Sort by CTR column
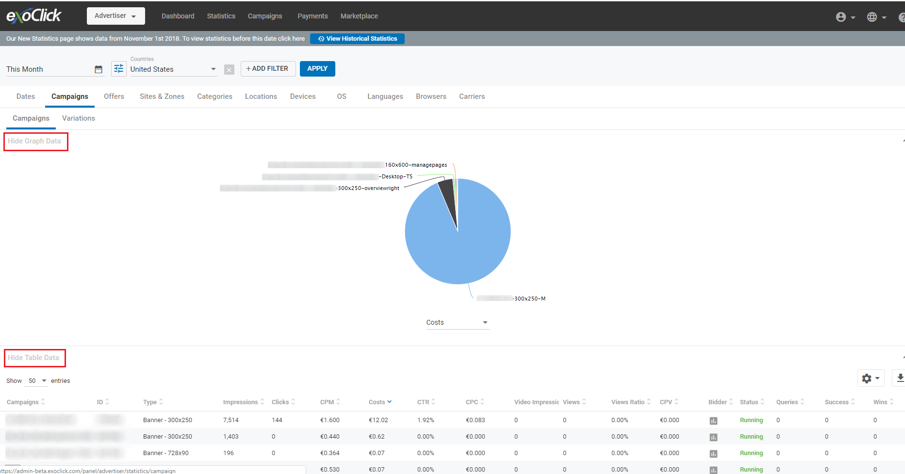Viewport: 905px width, 474px height. (x=426, y=402)
